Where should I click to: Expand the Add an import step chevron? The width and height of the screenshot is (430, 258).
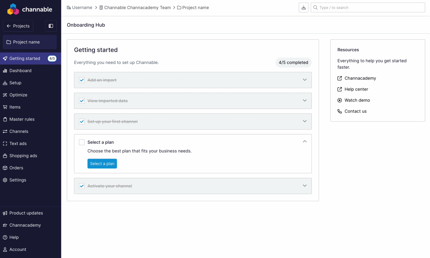point(305,80)
